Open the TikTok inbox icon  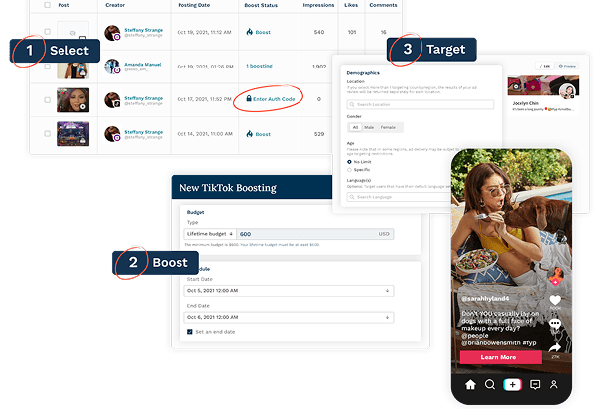pyautogui.click(x=535, y=384)
